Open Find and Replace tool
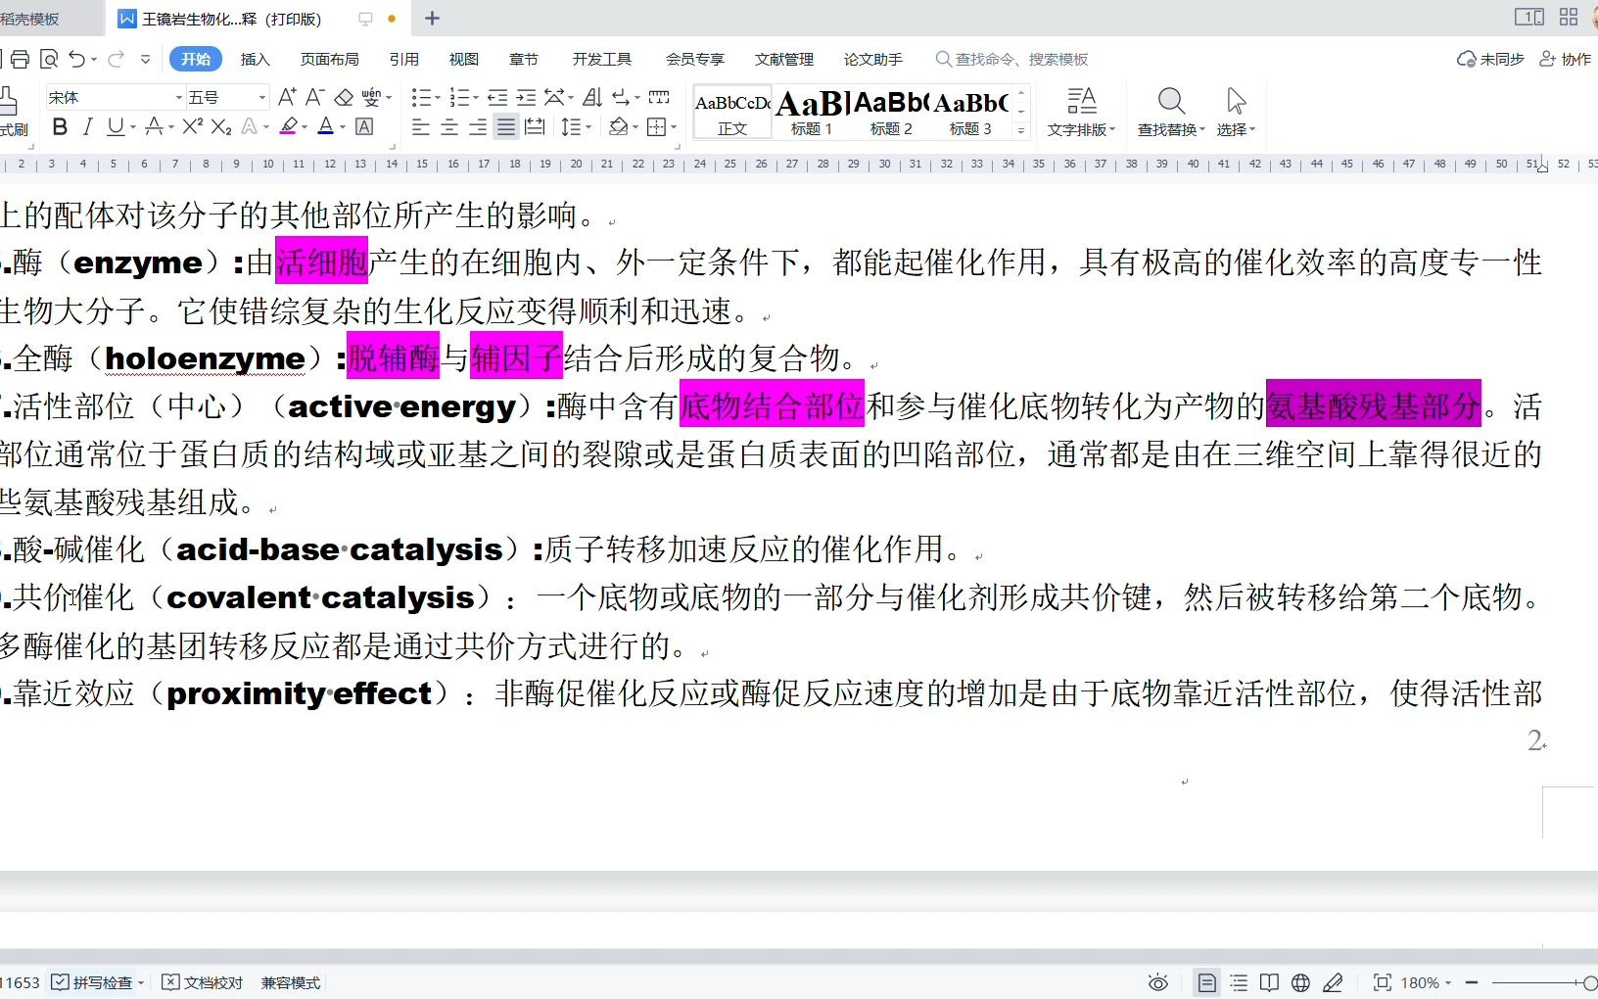The height and width of the screenshot is (999, 1598). point(1171,112)
